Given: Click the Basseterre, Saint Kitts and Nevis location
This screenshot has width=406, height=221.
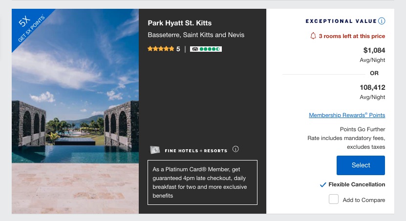Looking at the screenshot, I should 196,35.
